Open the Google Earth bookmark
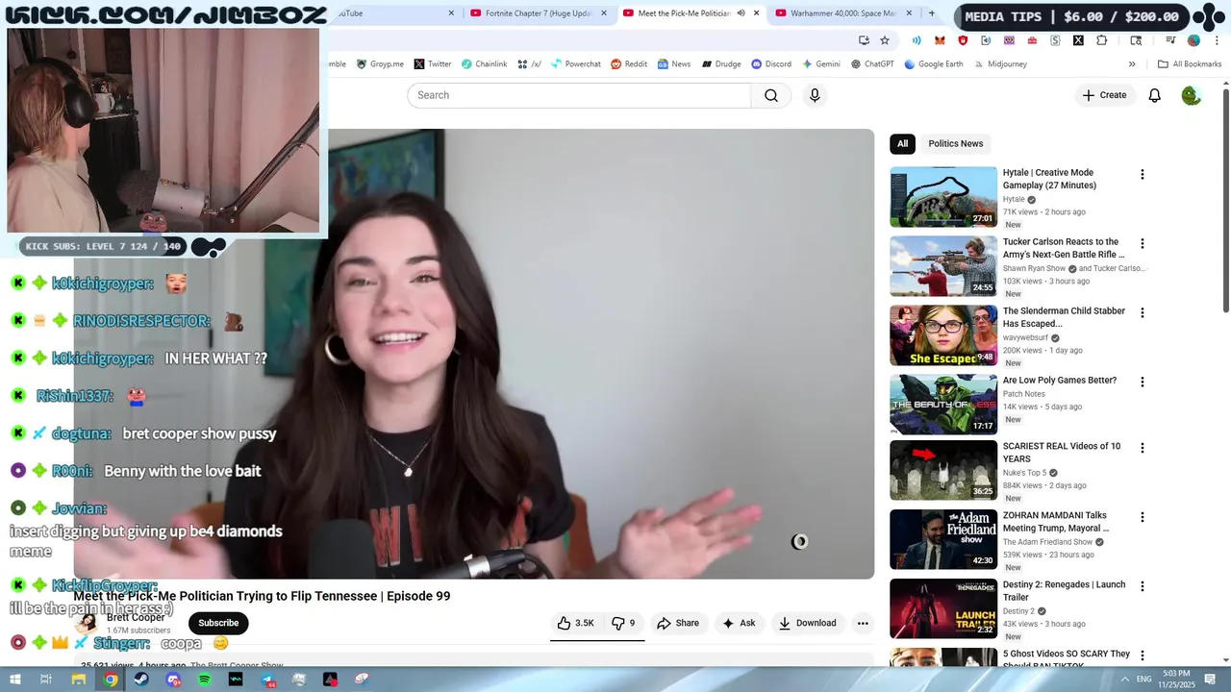Screen dimensions: 1231x692 [x=933, y=64]
